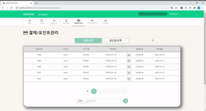Open the 메인 home icon tab
The image size is (206, 111).
pos(30,22)
